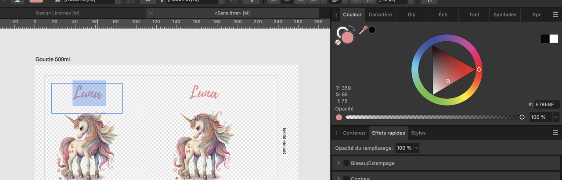562x180 pixels.
Task: Select the Gourde 500ml artboard label
Action: (52, 59)
